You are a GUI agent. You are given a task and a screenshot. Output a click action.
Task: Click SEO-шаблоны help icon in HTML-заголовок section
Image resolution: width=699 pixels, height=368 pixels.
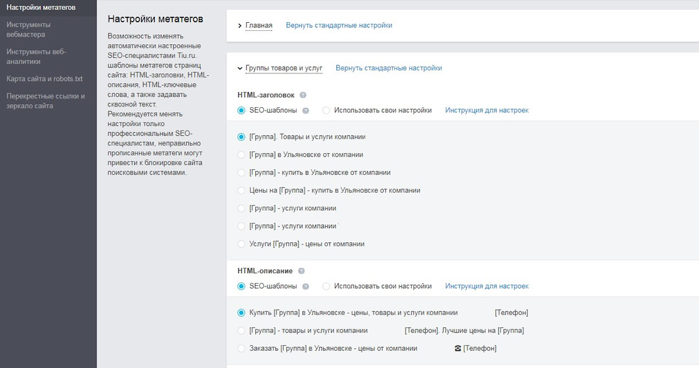(x=306, y=110)
